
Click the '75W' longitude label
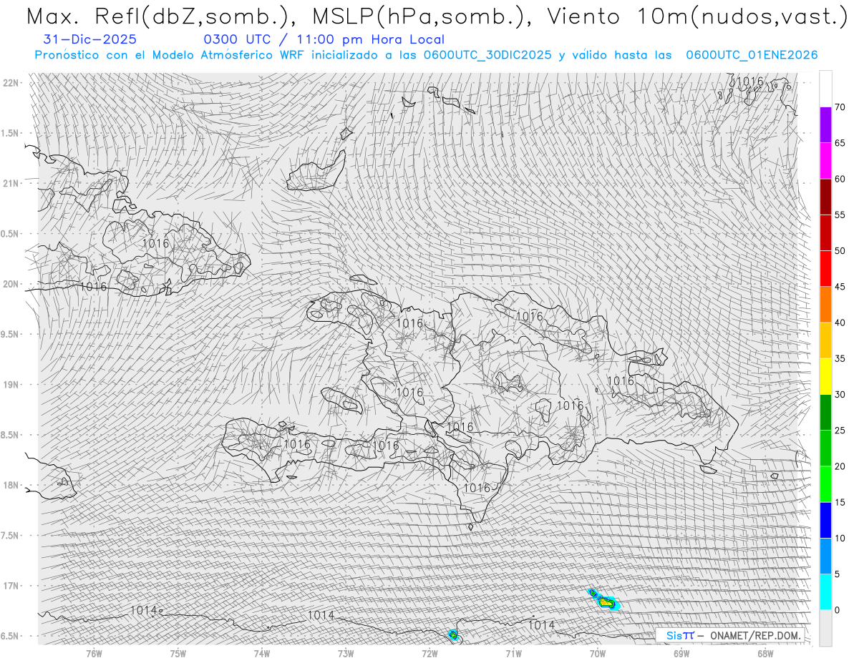tap(178, 653)
